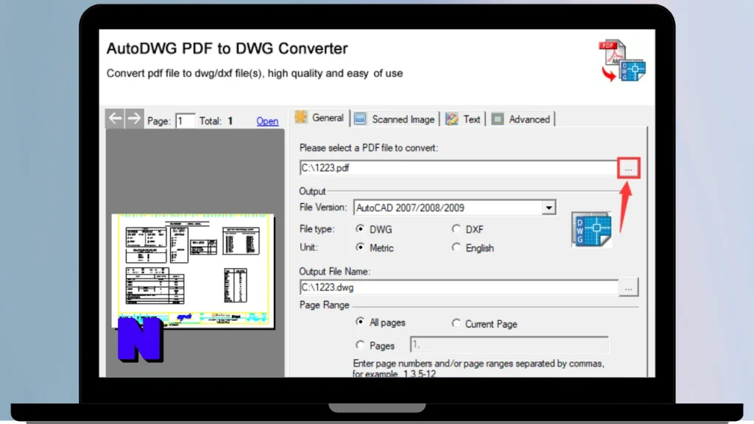Click the Output File Name field
The width and height of the screenshot is (754, 424).
click(x=459, y=288)
